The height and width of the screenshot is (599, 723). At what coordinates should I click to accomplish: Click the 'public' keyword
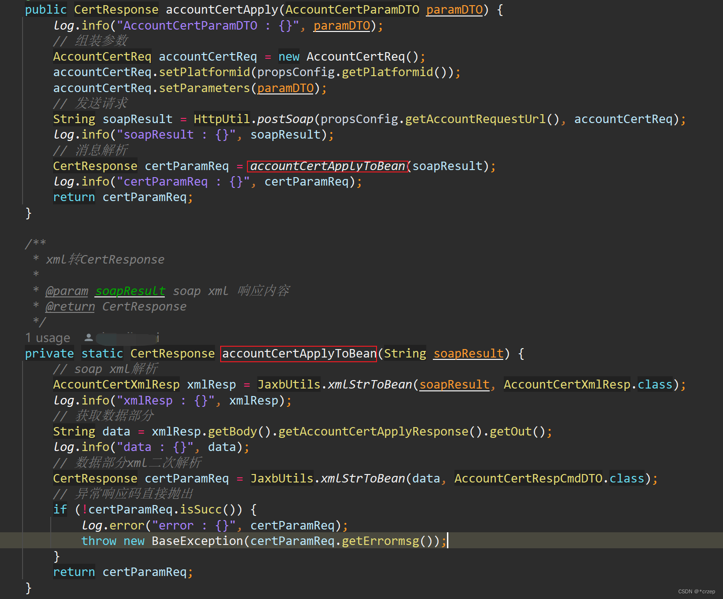[x=46, y=9]
